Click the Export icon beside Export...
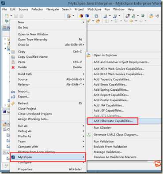Screen dimensions: 163x174 13,97
